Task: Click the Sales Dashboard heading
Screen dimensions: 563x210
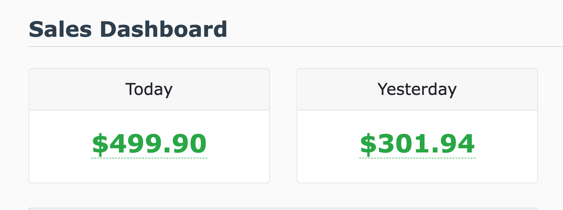Action: pyautogui.click(x=128, y=29)
